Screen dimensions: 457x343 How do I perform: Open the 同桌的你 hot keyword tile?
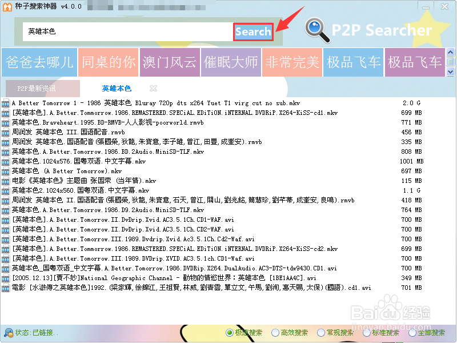[x=109, y=62]
